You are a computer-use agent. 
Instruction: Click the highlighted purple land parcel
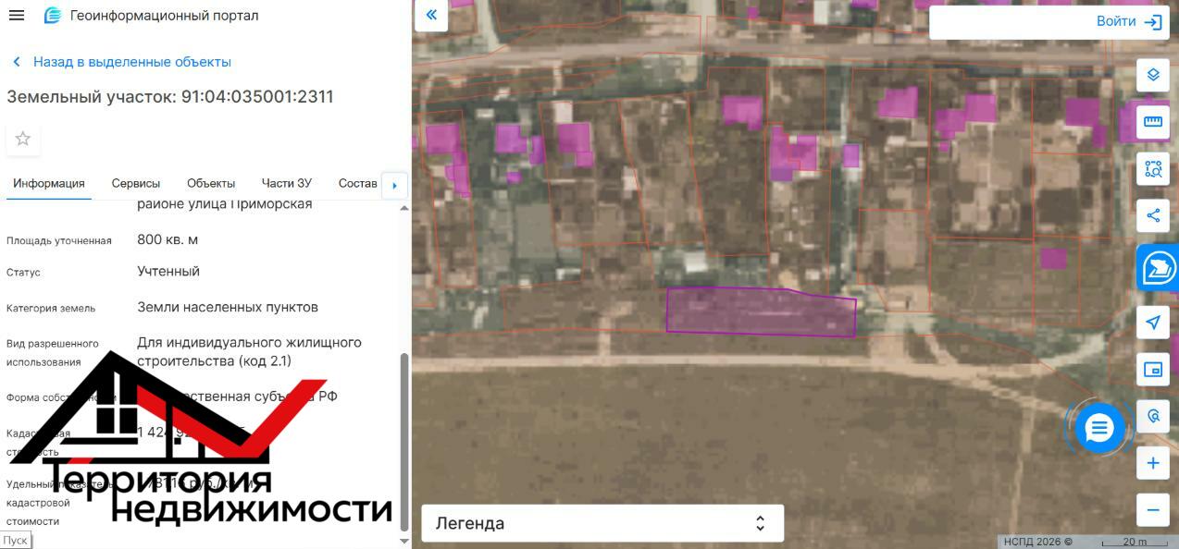761,312
